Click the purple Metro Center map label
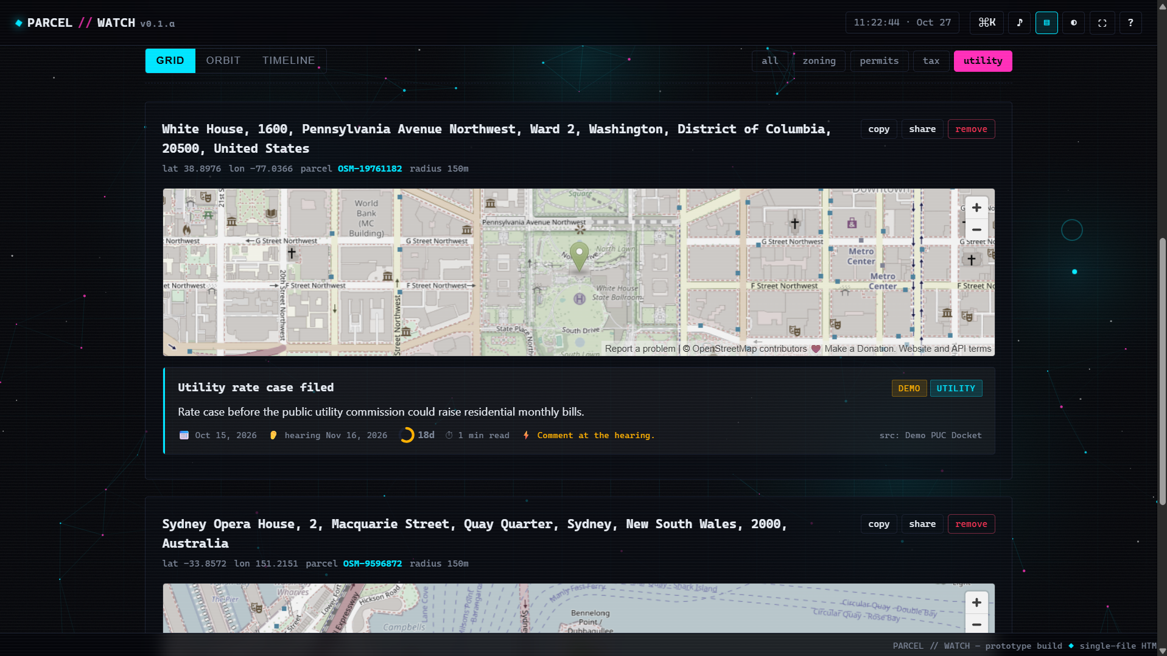This screenshot has width=1167, height=656. coord(861,256)
